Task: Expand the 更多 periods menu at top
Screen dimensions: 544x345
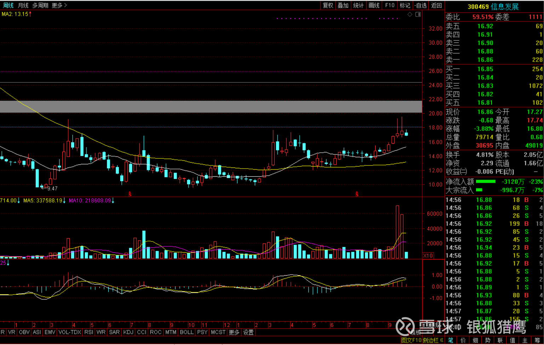Action: pos(59,5)
